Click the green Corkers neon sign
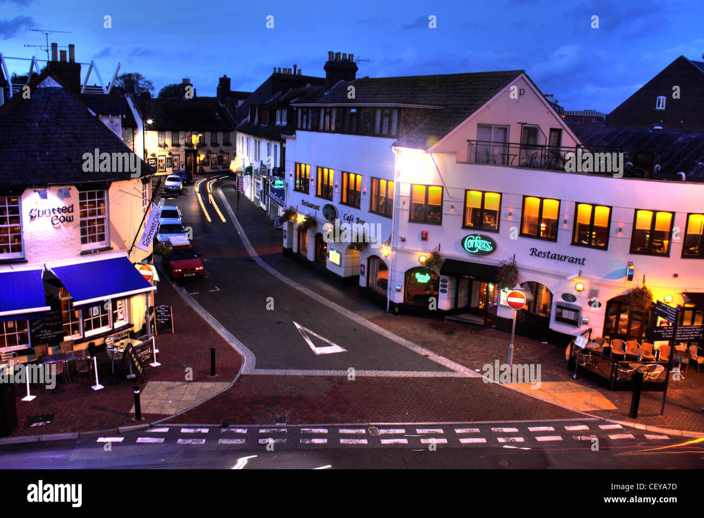 point(479,244)
